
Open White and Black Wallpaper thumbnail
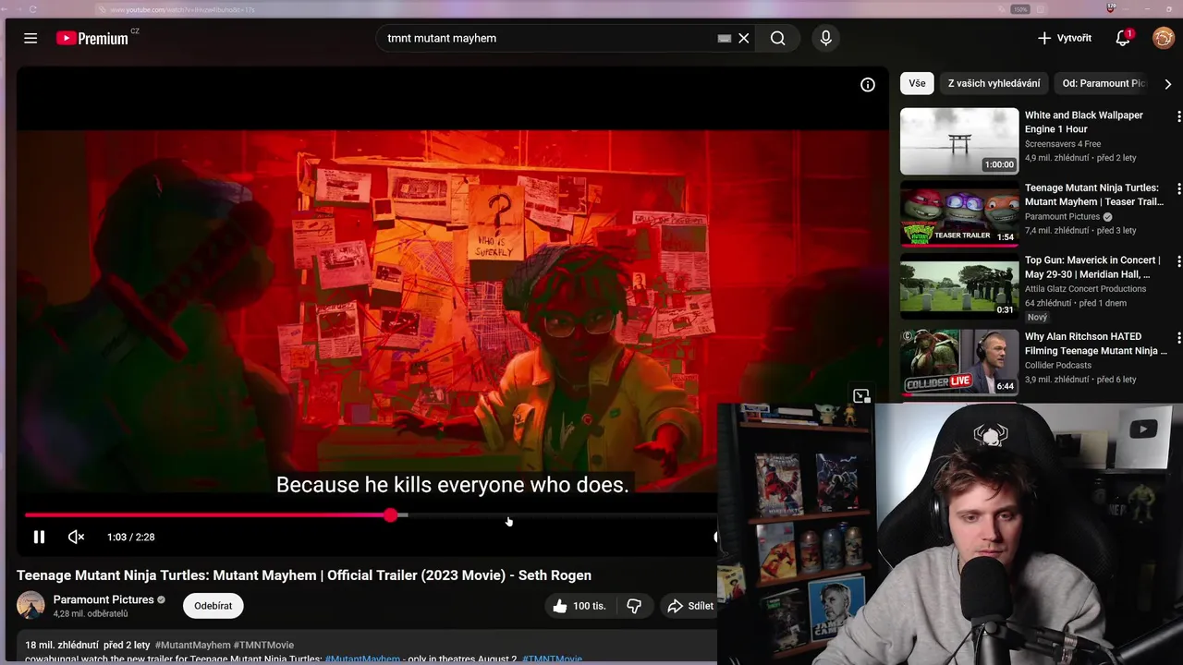[x=959, y=141]
